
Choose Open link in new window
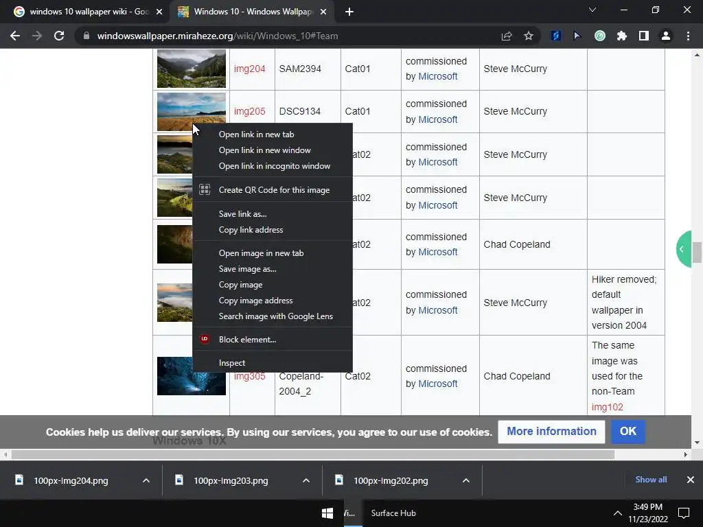click(x=272, y=150)
